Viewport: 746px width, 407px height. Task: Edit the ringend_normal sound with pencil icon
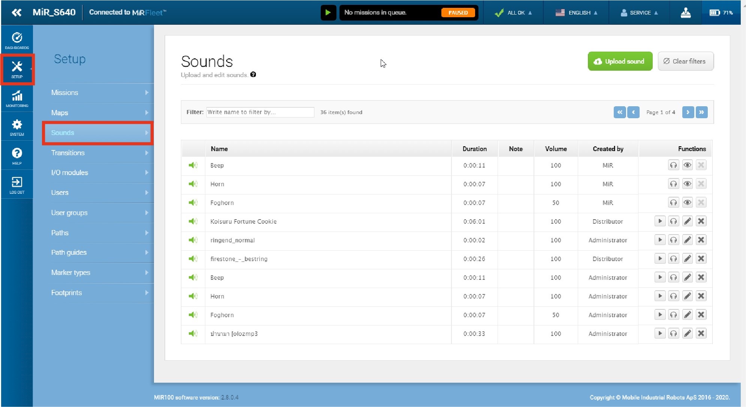687,240
